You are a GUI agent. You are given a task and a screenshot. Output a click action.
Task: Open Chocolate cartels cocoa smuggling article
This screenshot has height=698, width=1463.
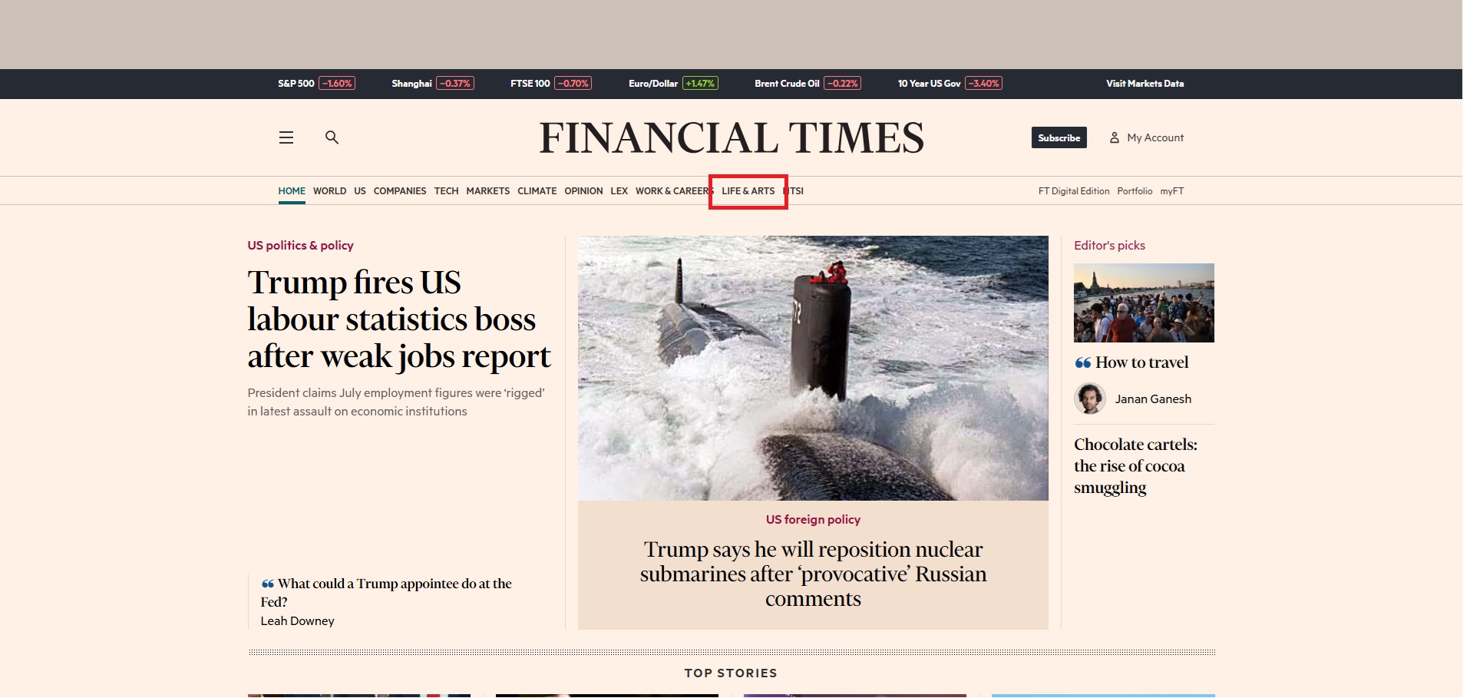click(x=1135, y=466)
